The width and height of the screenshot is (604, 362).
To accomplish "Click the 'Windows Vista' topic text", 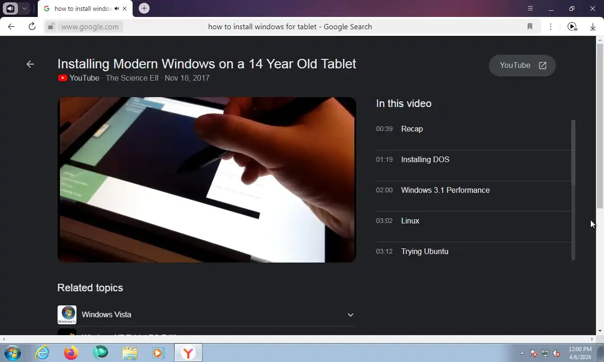I will tap(106, 314).
